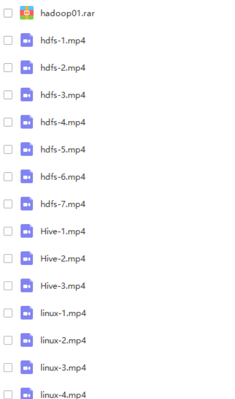Check the box next to hdfs-2.mp4
The height and width of the screenshot is (399, 235).
8,68
